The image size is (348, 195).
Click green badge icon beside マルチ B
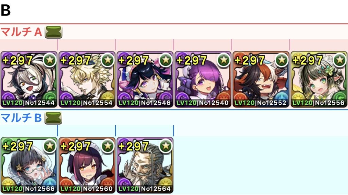tap(53, 118)
